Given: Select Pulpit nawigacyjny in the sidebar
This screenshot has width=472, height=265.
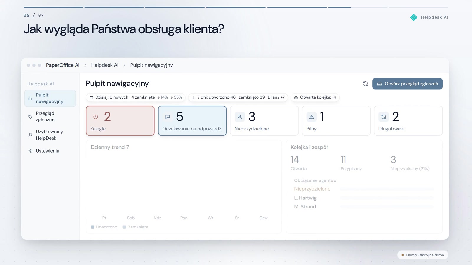Looking at the screenshot, I should click(50, 98).
